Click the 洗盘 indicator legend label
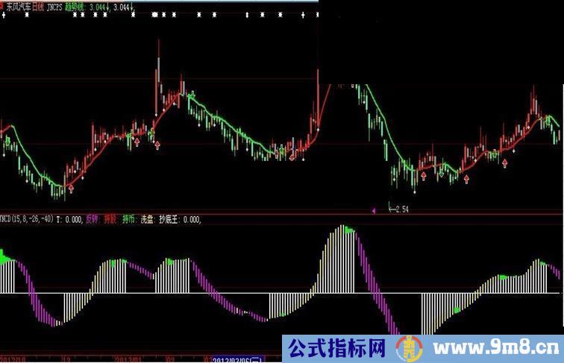The image size is (564, 363). tap(146, 219)
